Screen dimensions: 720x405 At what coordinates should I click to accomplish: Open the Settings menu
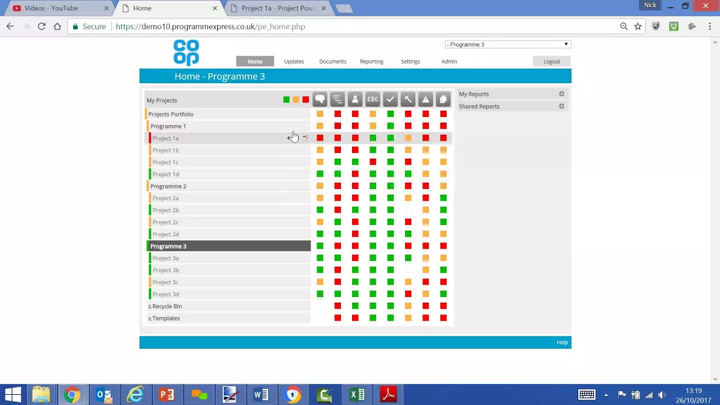(x=410, y=61)
